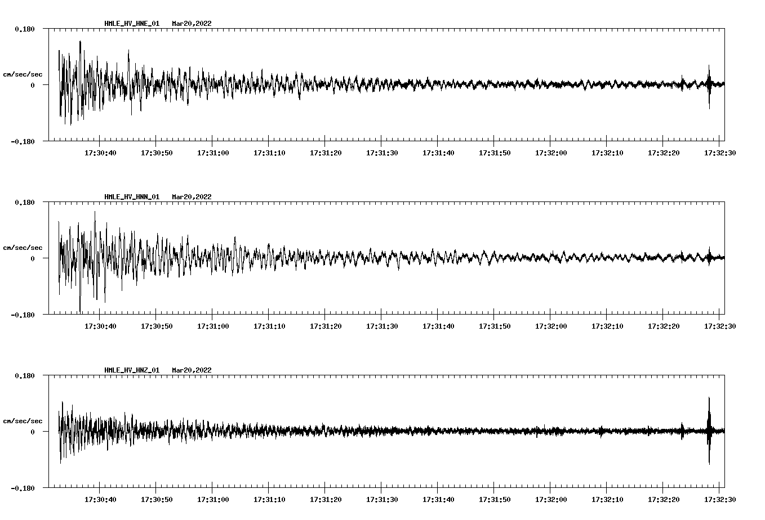Select 17:32:00 tick label under HNN plot
Screen dimensions: 765x520
[x=551, y=326]
